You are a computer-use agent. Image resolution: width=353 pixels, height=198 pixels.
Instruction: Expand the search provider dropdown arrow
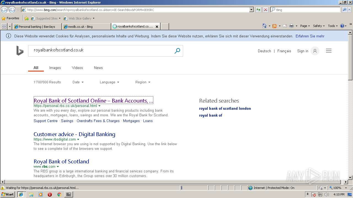tap(349, 10)
